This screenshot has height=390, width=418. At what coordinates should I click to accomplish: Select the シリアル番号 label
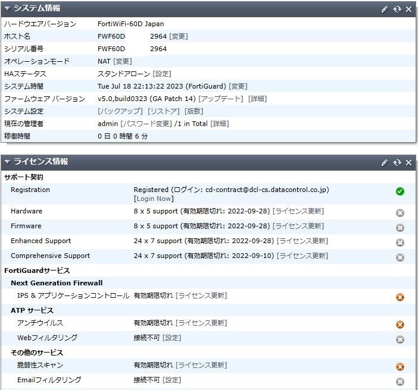coord(24,49)
